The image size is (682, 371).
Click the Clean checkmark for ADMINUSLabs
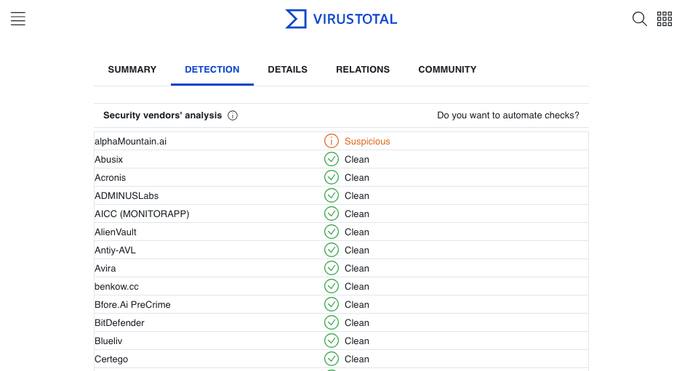point(332,196)
